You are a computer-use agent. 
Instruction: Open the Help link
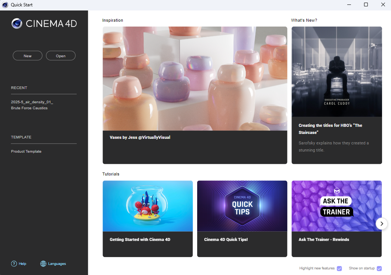(x=22, y=263)
